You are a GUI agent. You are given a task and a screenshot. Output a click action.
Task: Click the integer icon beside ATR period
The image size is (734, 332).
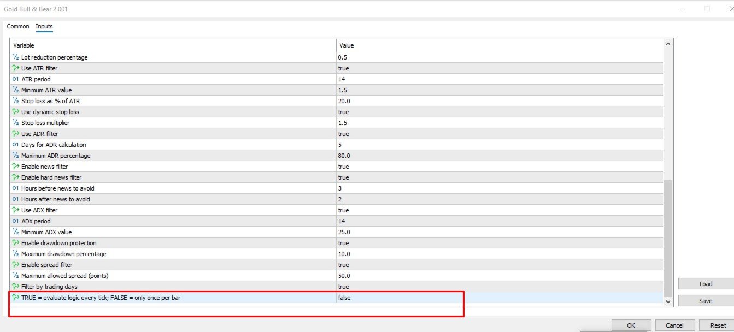[15, 79]
